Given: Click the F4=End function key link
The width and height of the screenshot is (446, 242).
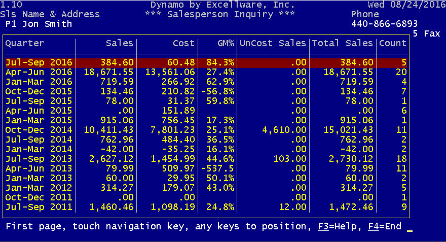Looking at the screenshot, I should [x=385, y=227].
